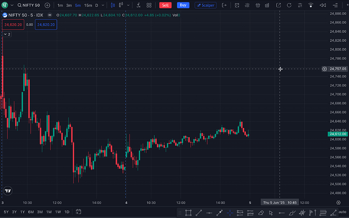Toggle auto scale on price axis
Viewport: 349px width, 218px height.
[342, 212]
